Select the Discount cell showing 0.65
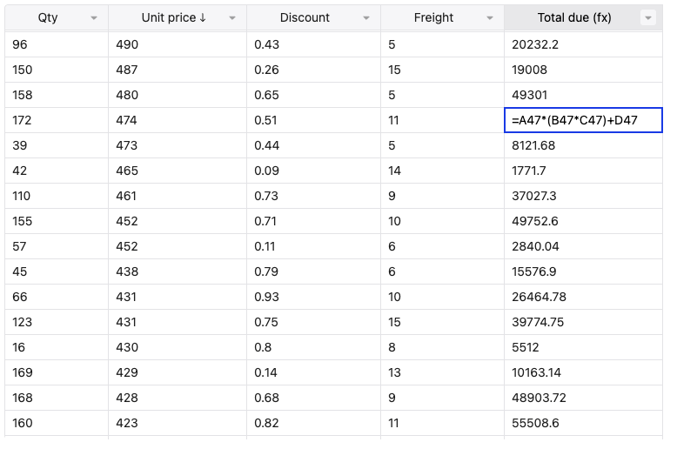Image resolution: width=677 pixels, height=449 pixels. [314, 95]
